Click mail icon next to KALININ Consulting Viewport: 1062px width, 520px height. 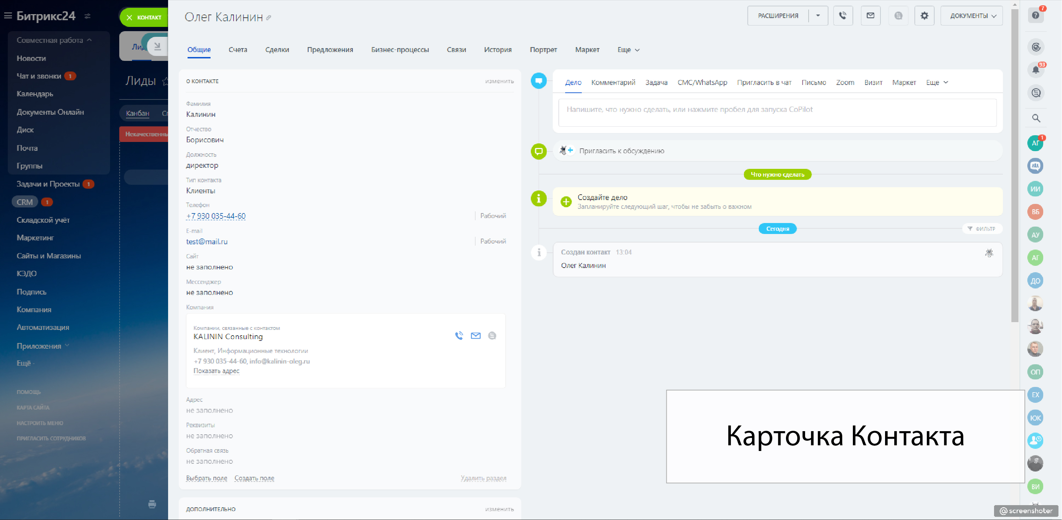coord(475,336)
